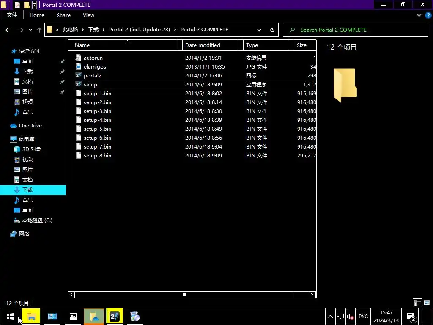
Task: Open pinned 图片 under quick access
Action: click(27, 91)
